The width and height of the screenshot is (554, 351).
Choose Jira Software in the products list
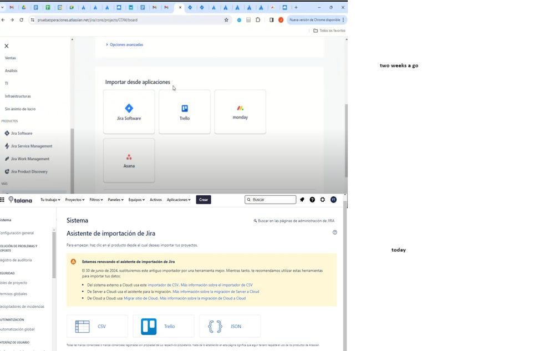18,133
